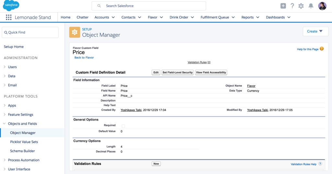This screenshot has width=332, height=174.
Task: Open the Validation Rules Help link
Action: pyautogui.click(x=303, y=164)
